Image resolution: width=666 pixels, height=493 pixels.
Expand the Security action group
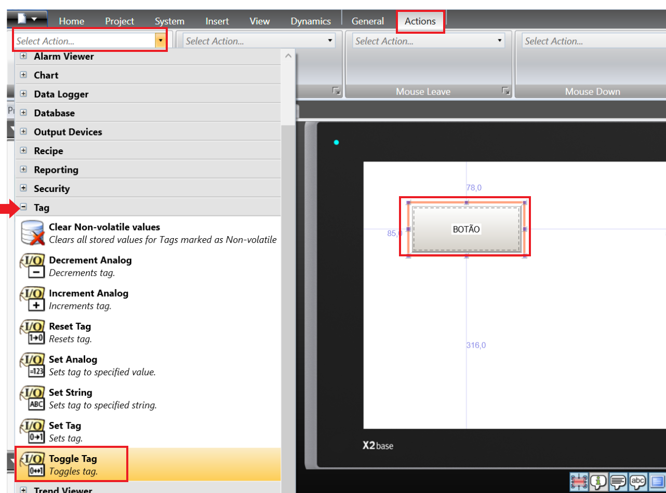click(23, 189)
